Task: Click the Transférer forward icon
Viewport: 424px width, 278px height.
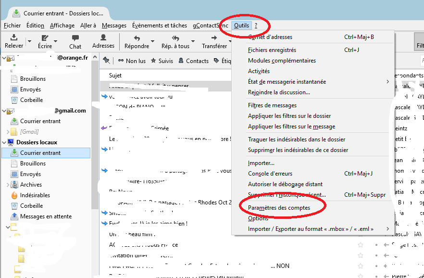Action: pyautogui.click(x=214, y=38)
